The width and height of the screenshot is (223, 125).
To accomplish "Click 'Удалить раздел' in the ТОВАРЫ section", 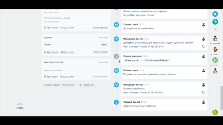I will pos(100,52).
